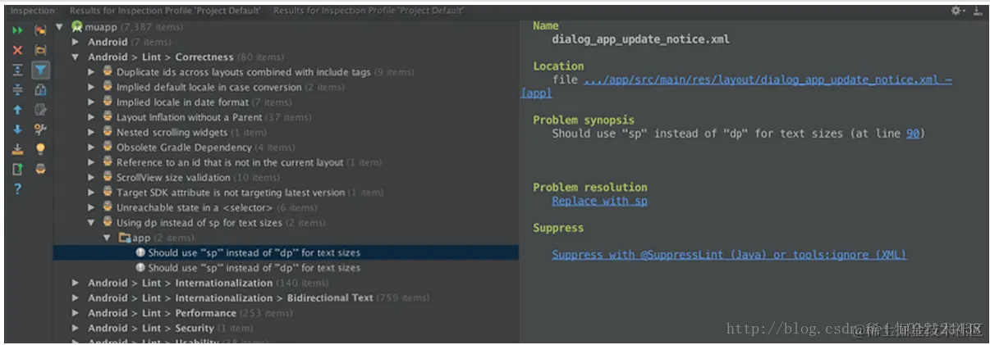Image resolution: width=990 pixels, height=345 pixels.
Task: Expand Android > Lint > Internationalization (140 items)
Action: pyautogui.click(x=76, y=283)
